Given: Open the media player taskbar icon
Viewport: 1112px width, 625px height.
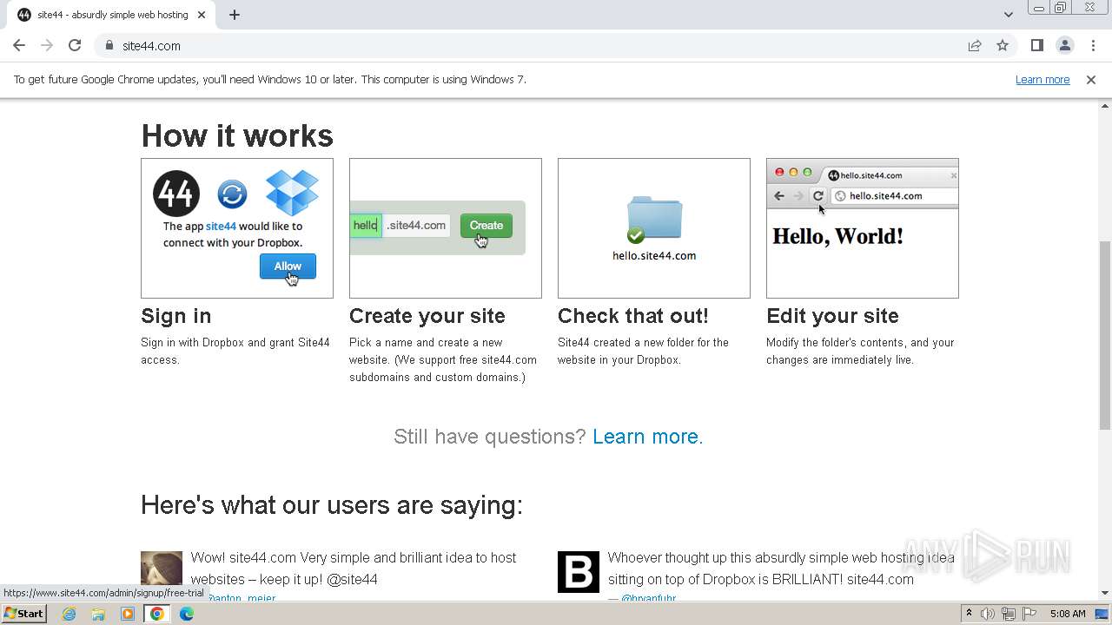Looking at the screenshot, I should click(x=128, y=614).
